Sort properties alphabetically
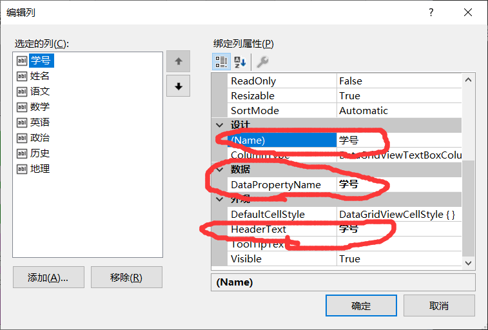Image resolution: width=488 pixels, height=330 pixels. tap(240, 62)
